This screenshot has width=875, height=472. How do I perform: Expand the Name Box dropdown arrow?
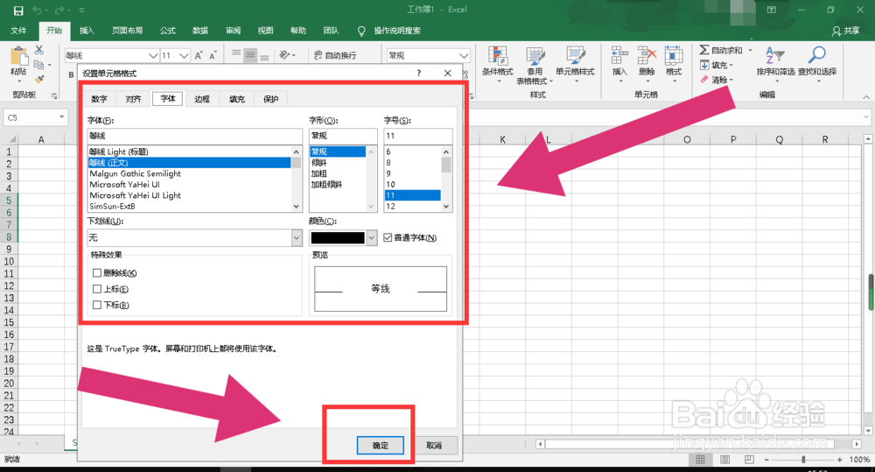pos(61,117)
